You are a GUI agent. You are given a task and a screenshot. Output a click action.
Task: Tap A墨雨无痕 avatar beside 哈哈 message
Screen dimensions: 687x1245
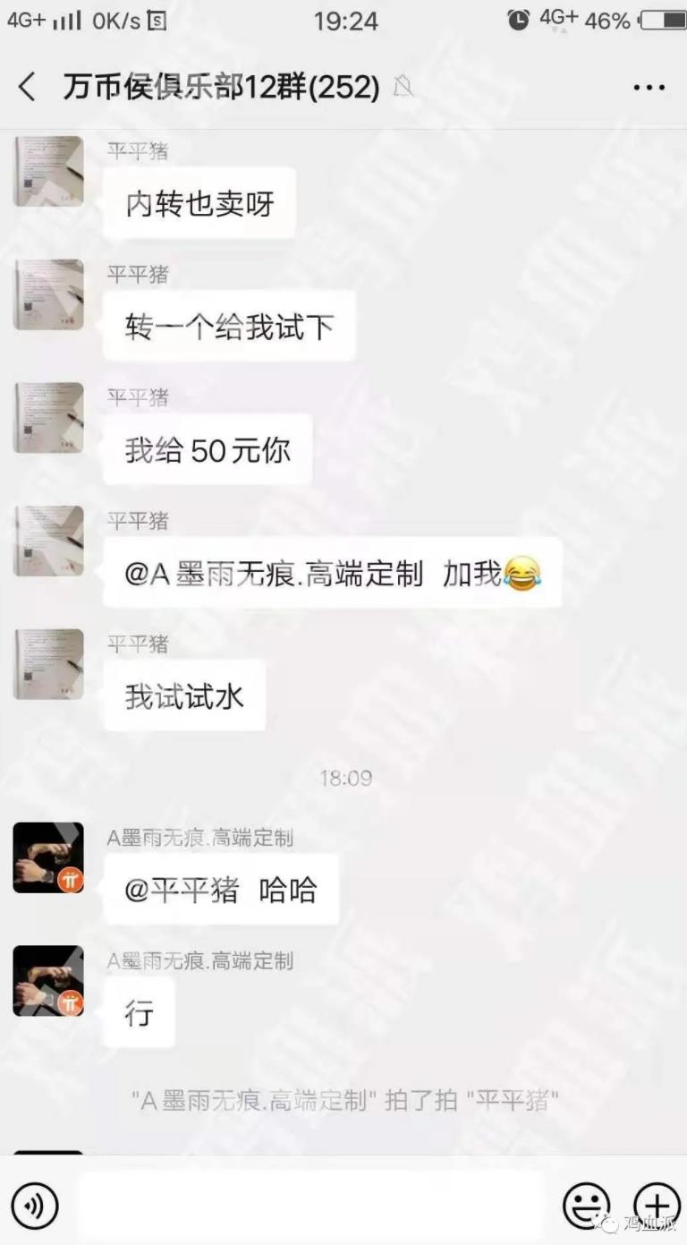click(x=48, y=857)
